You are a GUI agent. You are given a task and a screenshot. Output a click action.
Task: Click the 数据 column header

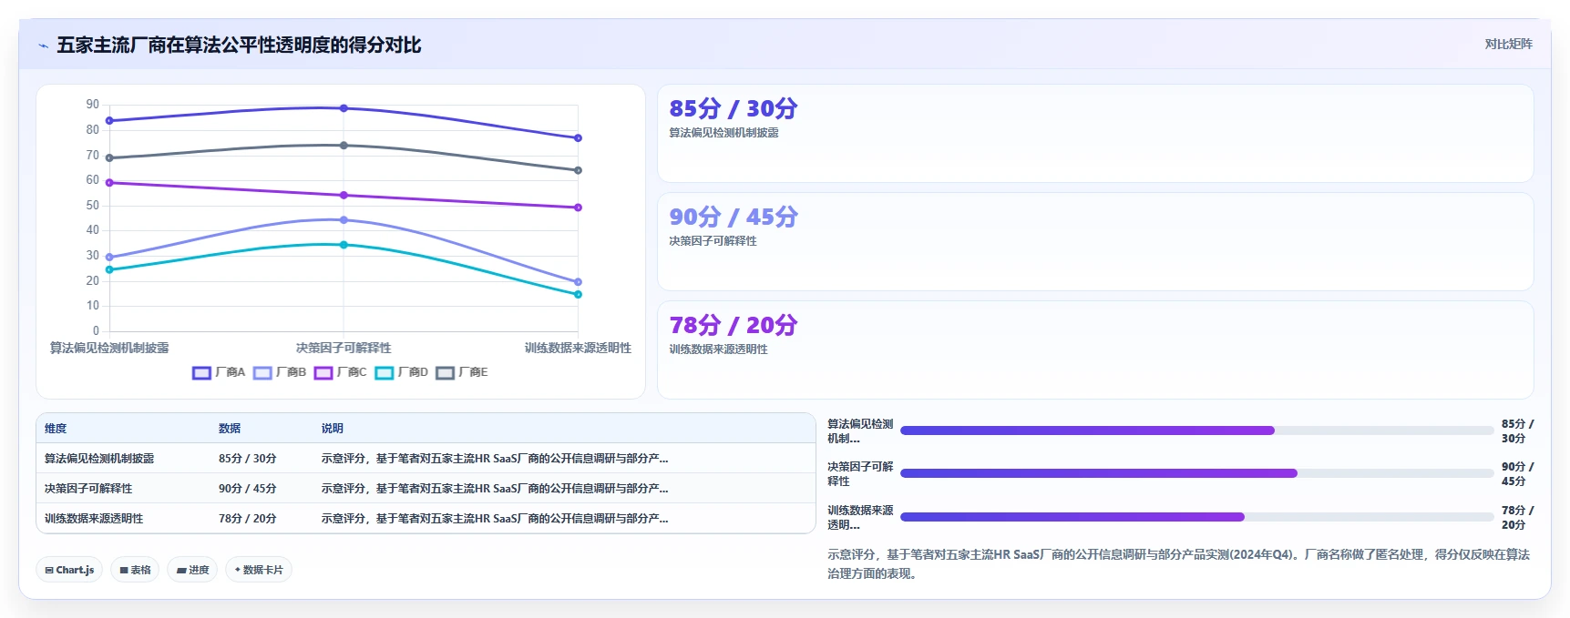pyautogui.click(x=230, y=428)
